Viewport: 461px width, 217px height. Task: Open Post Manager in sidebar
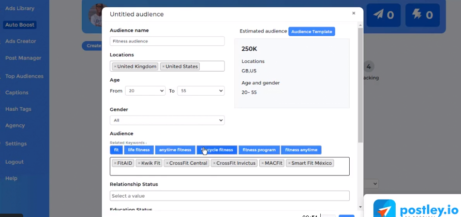(x=23, y=58)
